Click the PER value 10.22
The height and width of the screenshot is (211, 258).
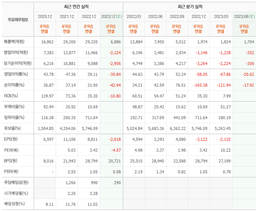(226, 150)
